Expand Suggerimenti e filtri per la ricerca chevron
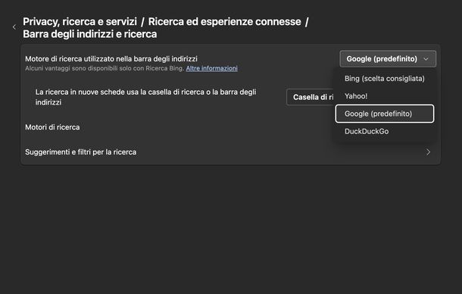The image size is (462, 294). pyautogui.click(x=428, y=152)
